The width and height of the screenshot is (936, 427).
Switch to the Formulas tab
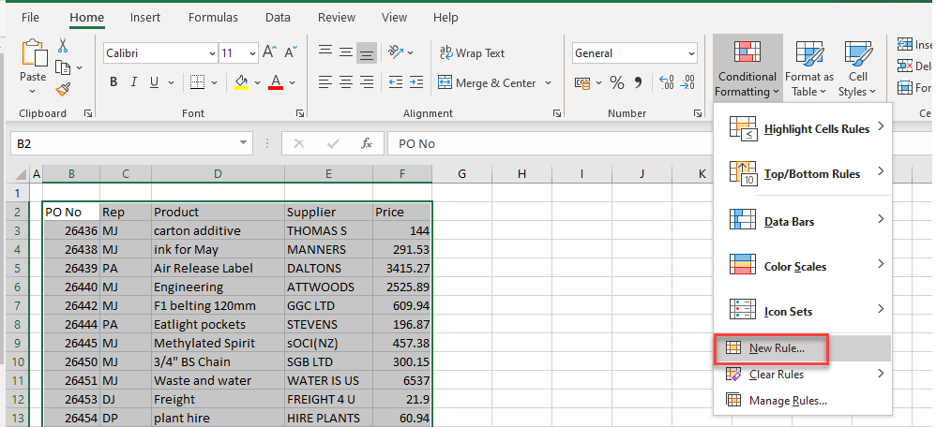213,17
